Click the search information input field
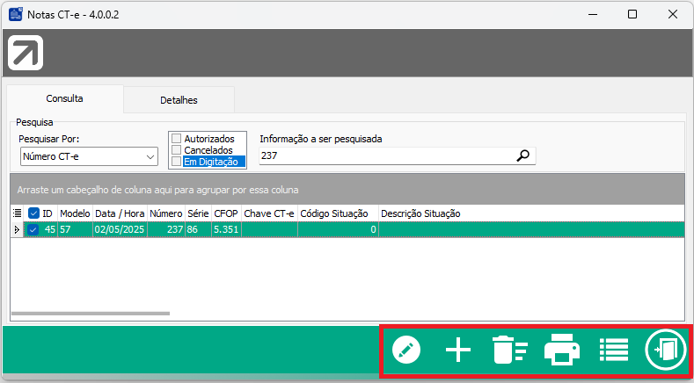 click(385, 156)
